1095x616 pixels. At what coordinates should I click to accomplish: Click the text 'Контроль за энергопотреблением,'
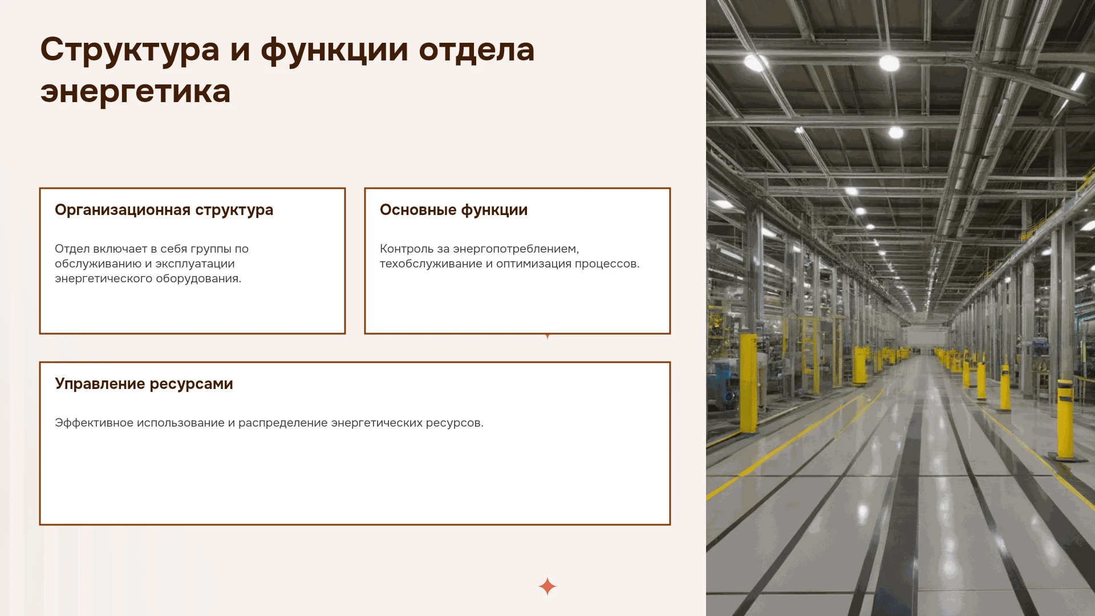[x=480, y=249]
